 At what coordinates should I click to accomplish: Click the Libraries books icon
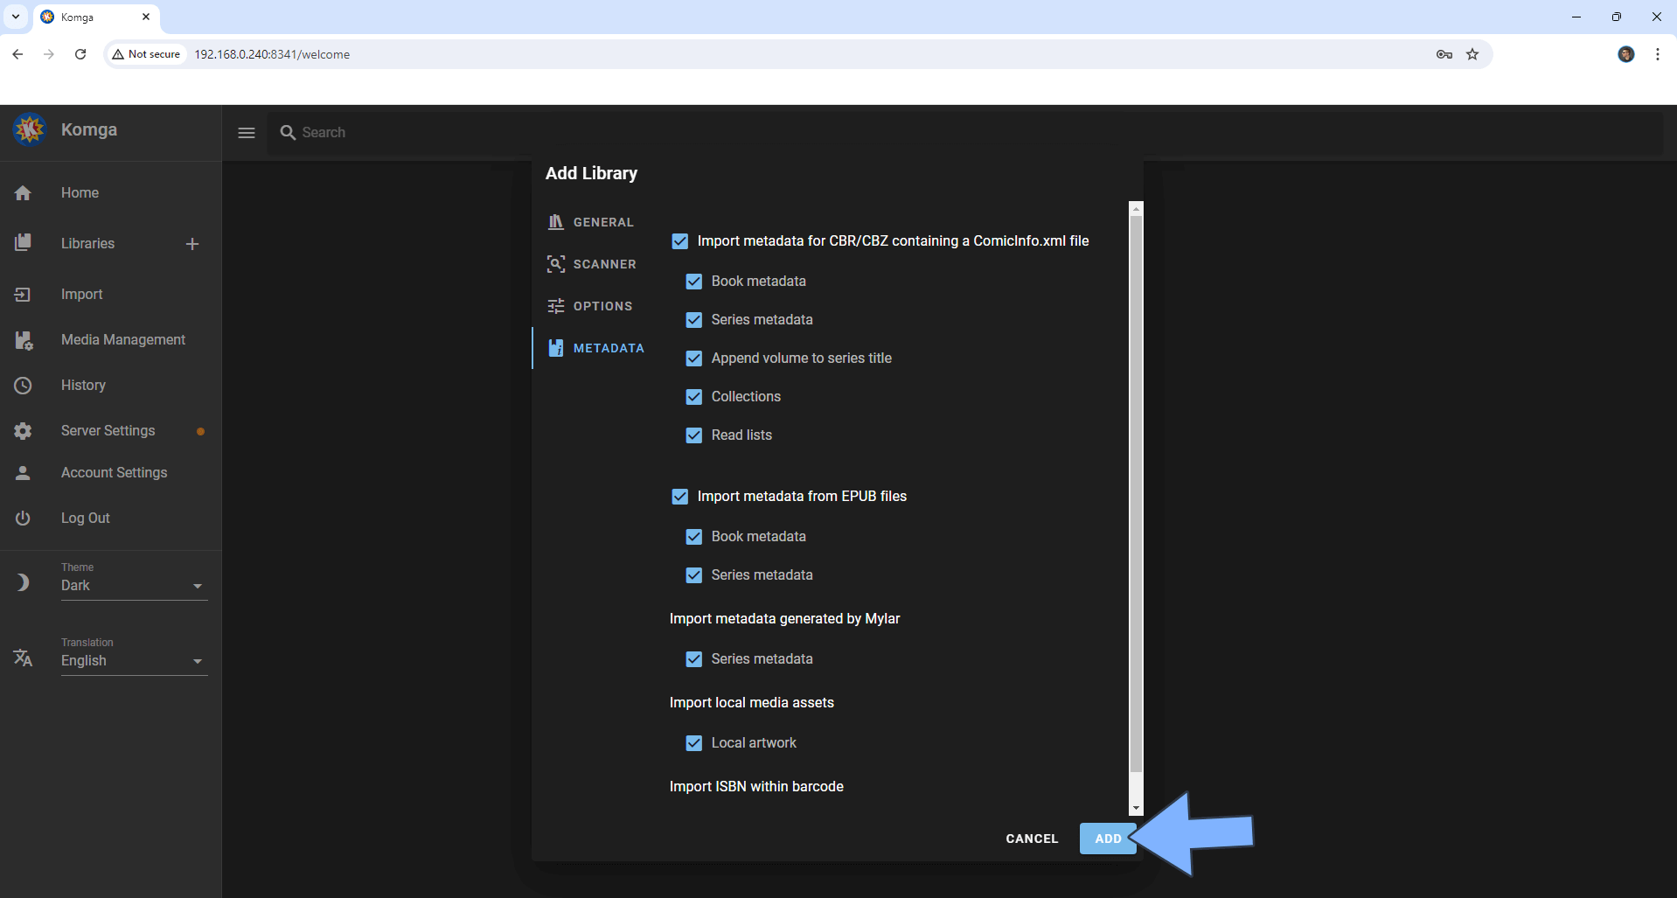coord(23,243)
